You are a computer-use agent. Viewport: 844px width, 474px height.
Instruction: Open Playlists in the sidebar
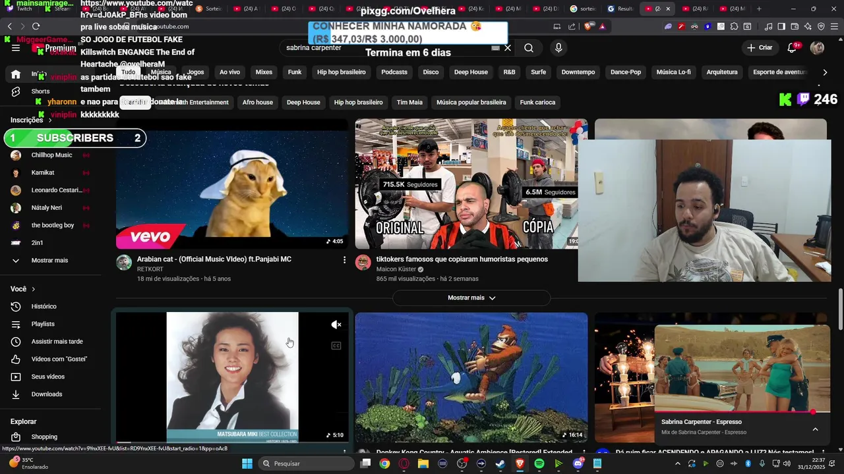tap(43, 325)
